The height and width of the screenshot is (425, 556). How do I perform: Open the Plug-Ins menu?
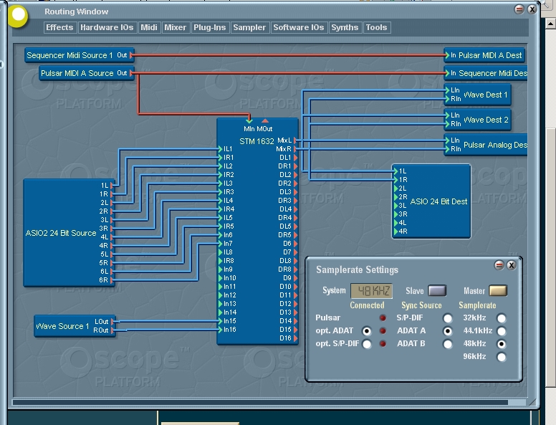[209, 28]
